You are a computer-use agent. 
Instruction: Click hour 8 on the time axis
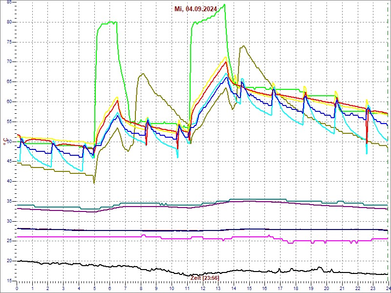click(x=140, y=288)
